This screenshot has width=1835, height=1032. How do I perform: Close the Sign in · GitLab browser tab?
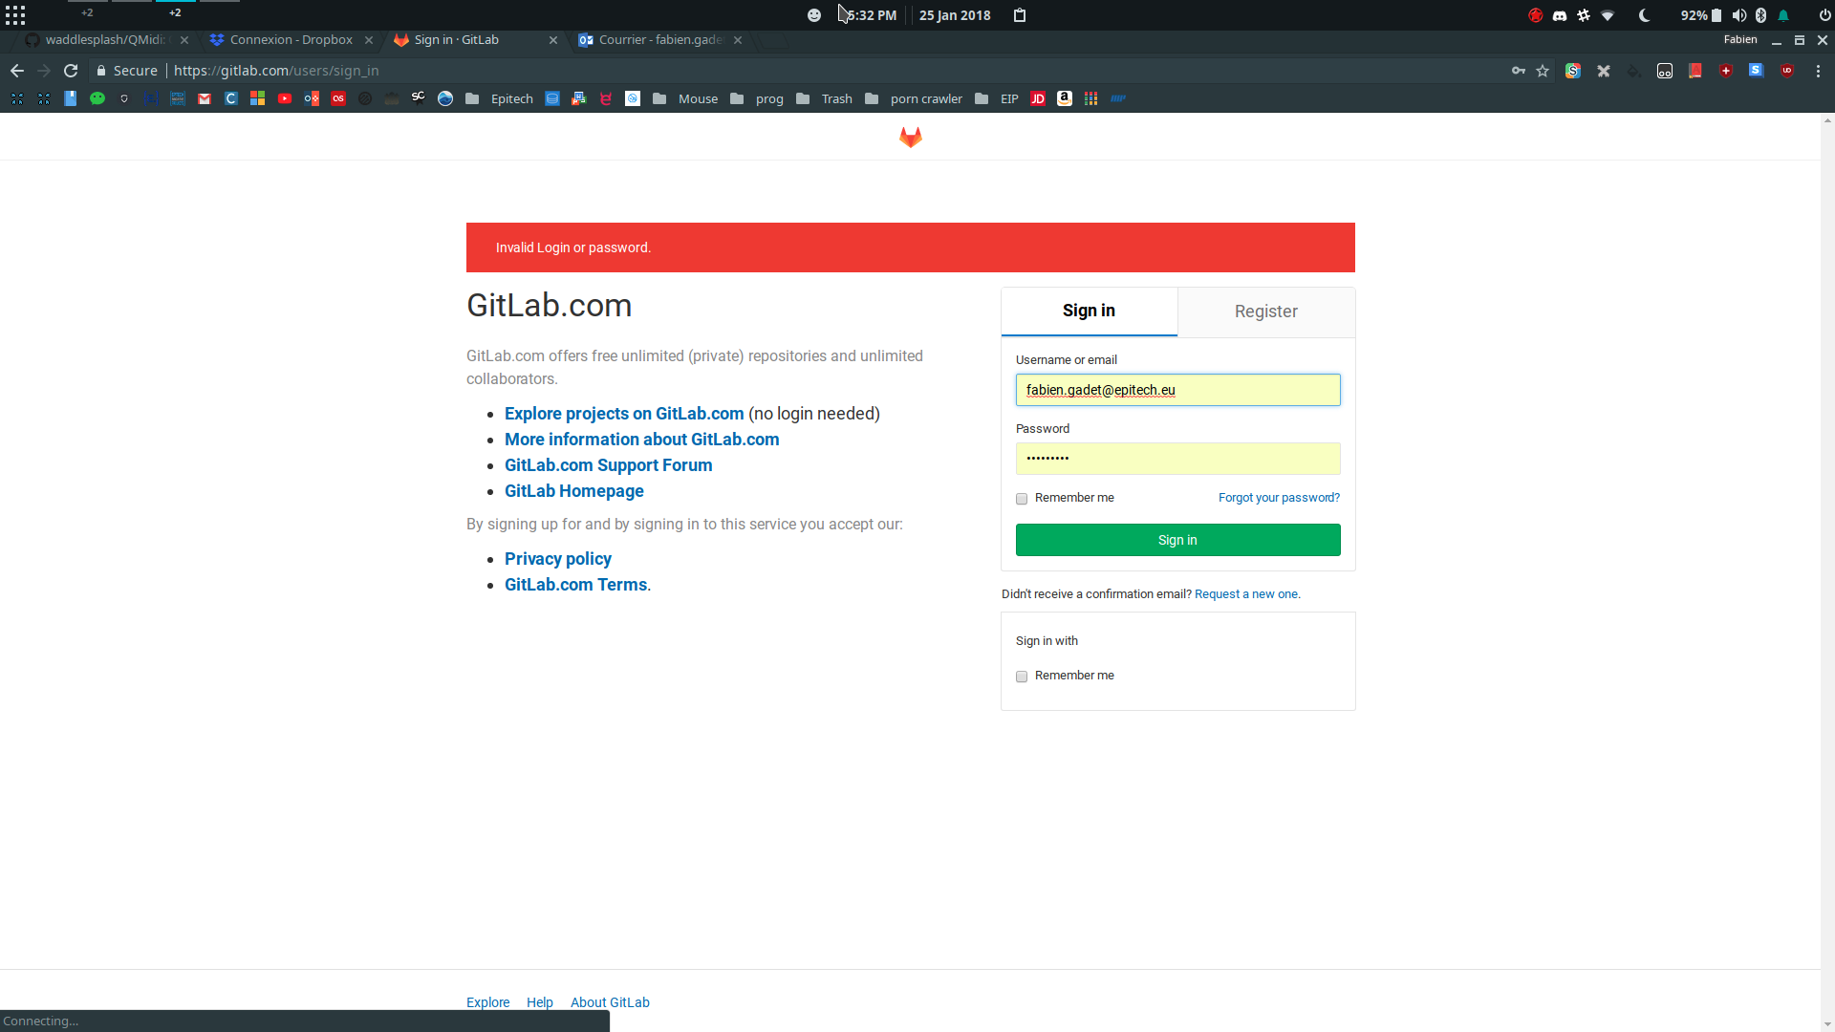pos(553,40)
